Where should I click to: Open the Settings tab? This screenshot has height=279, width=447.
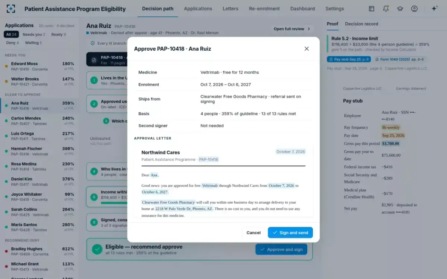pyautogui.click(x=335, y=9)
